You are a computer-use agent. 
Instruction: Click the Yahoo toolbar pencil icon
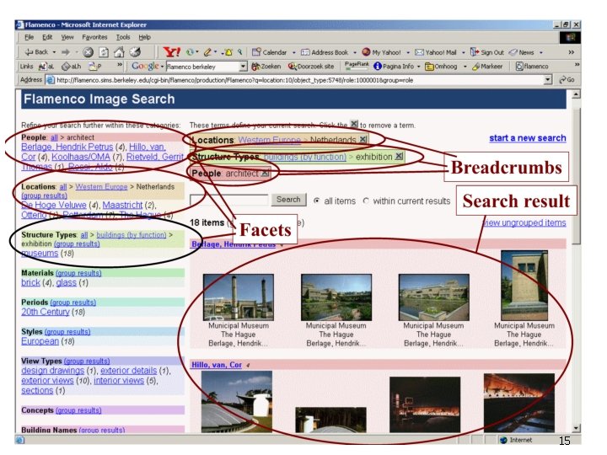pos(208,52)
